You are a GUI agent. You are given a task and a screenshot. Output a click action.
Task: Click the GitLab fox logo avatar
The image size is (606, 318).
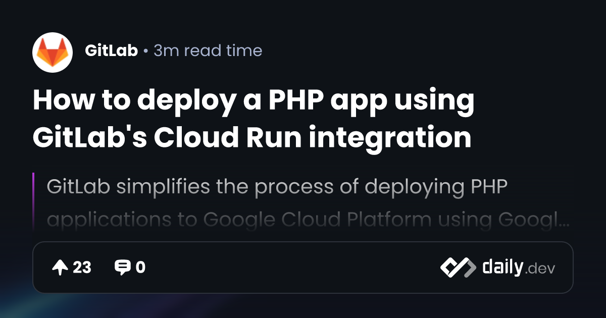[x=53, y=52]
